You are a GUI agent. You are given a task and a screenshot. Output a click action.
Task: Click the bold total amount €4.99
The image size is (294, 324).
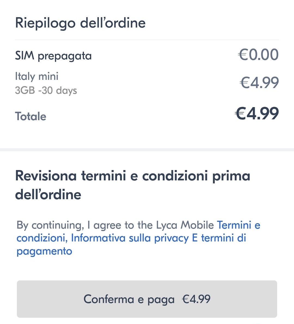click(257, 113)
